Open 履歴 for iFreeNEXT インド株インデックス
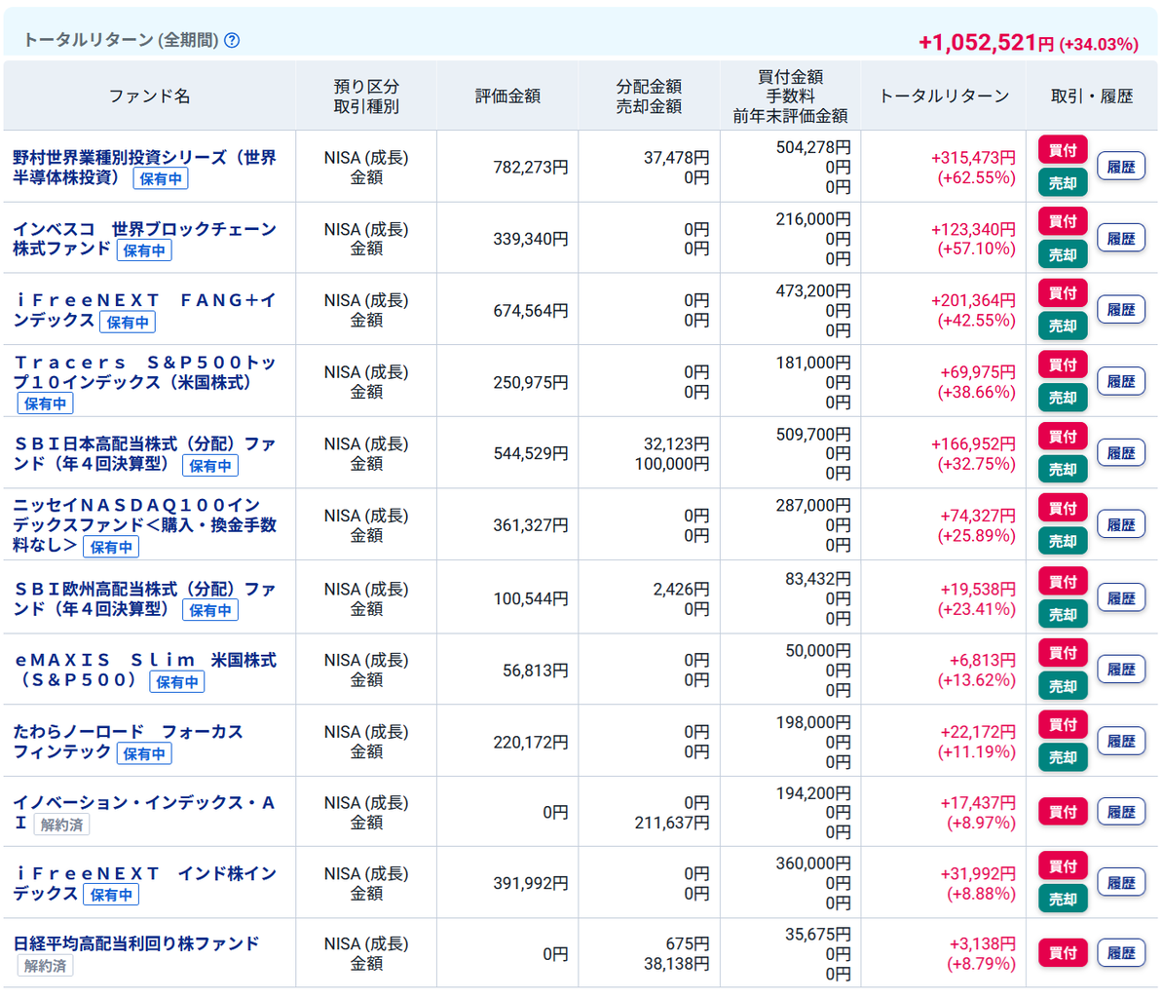This screenshot has width=1162, height=998. click(x=1120, y=882)
